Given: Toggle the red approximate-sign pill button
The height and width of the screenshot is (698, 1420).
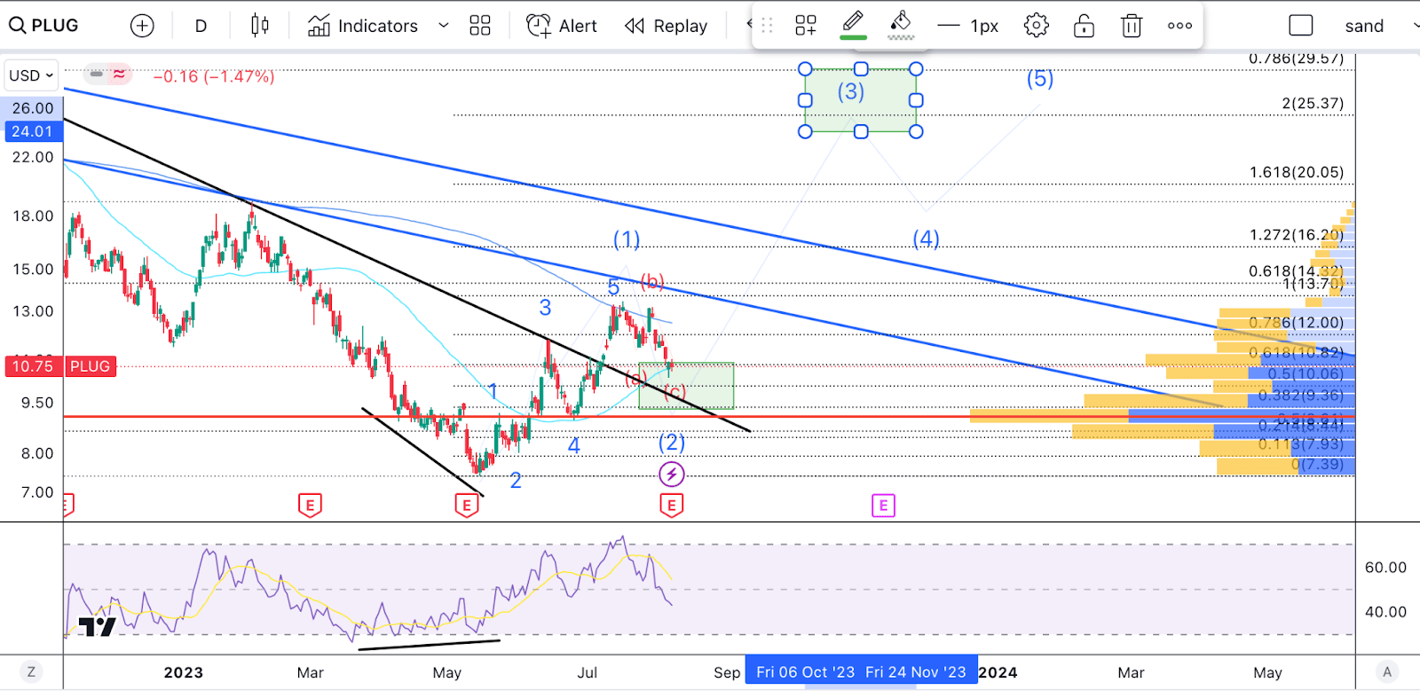Looking at the screenshot, I should 119,75.
